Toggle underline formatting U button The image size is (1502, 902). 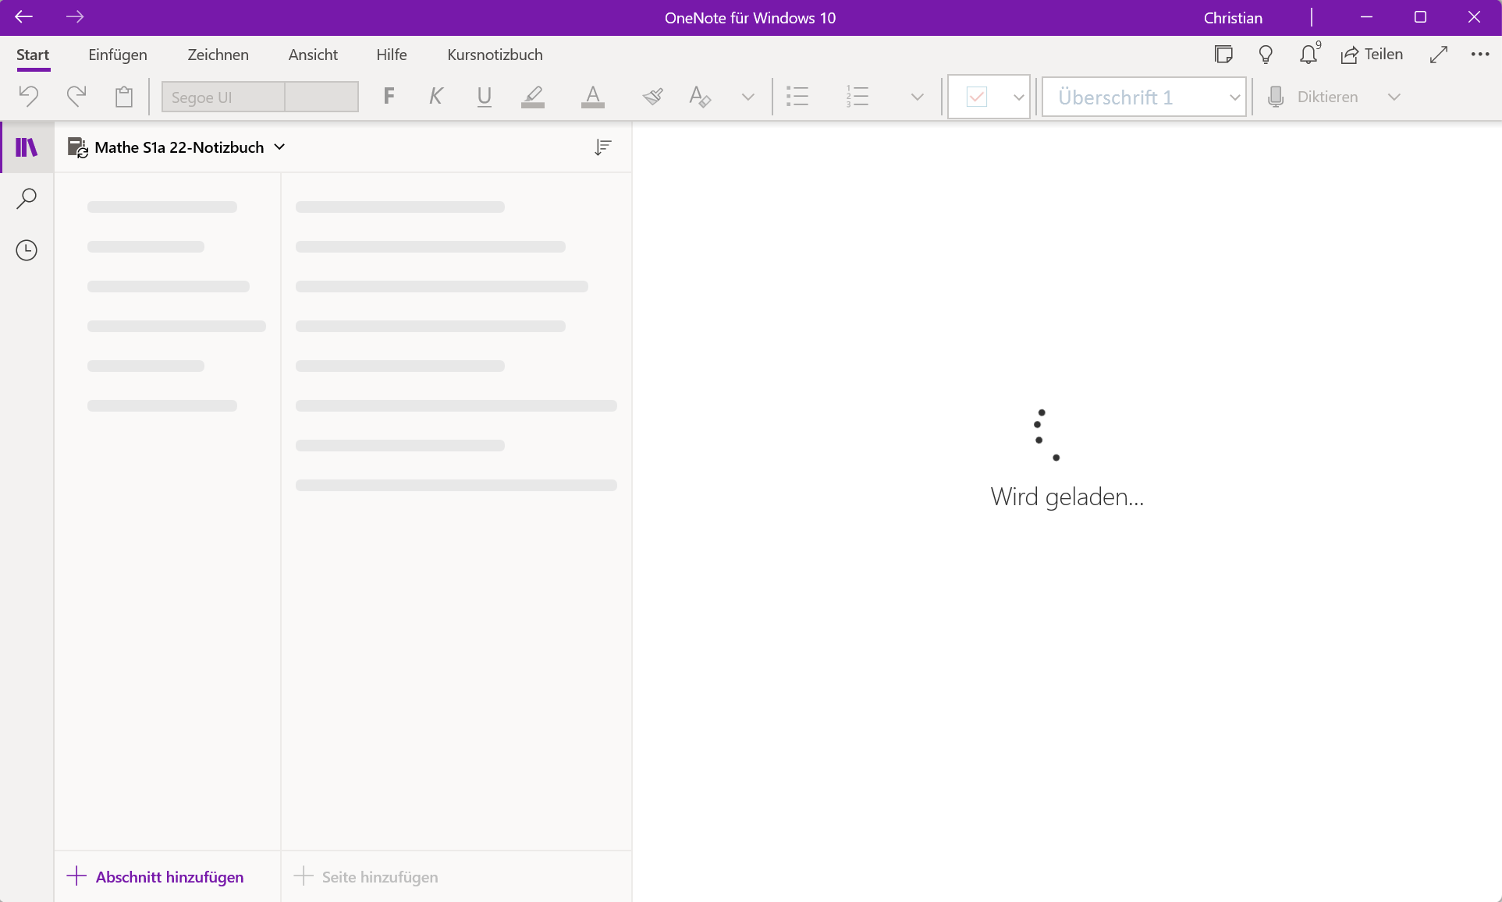(x=484, y=97)
